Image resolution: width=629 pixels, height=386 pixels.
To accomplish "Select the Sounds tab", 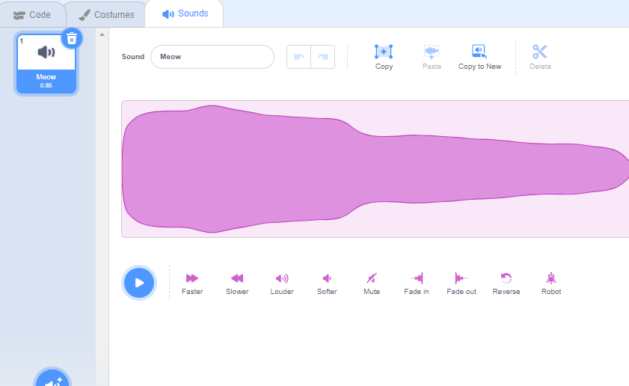I will (185, 13).
